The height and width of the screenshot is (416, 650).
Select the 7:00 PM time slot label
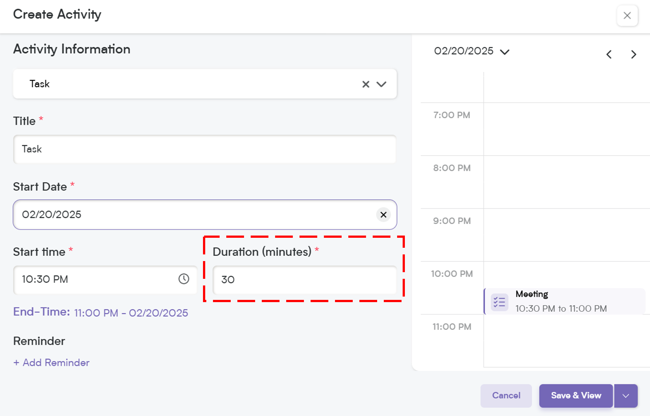[x=452, y=115]
